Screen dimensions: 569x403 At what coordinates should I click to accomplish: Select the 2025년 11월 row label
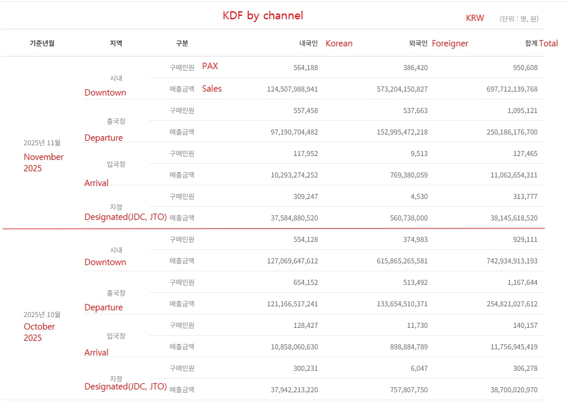pyautogui.click(x=42, y=143)
